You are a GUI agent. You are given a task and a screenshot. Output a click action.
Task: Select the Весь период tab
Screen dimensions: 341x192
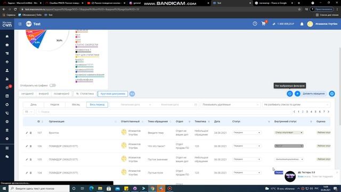point(97,105)
